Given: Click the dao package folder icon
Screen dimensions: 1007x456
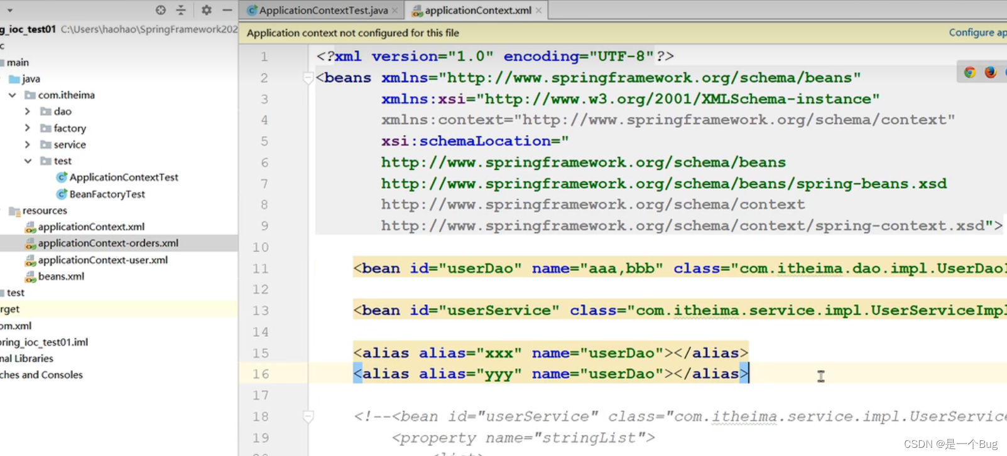Looking at the screenshot, I should tap(46, 112).
